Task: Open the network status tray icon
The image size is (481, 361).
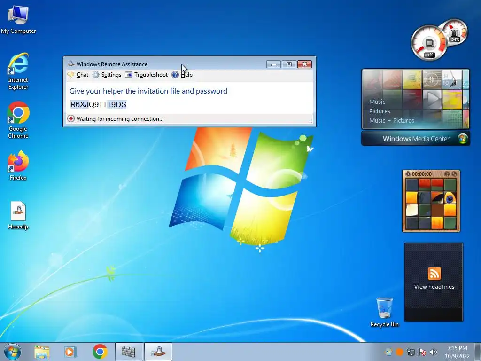Action: [x=411, y=352]
